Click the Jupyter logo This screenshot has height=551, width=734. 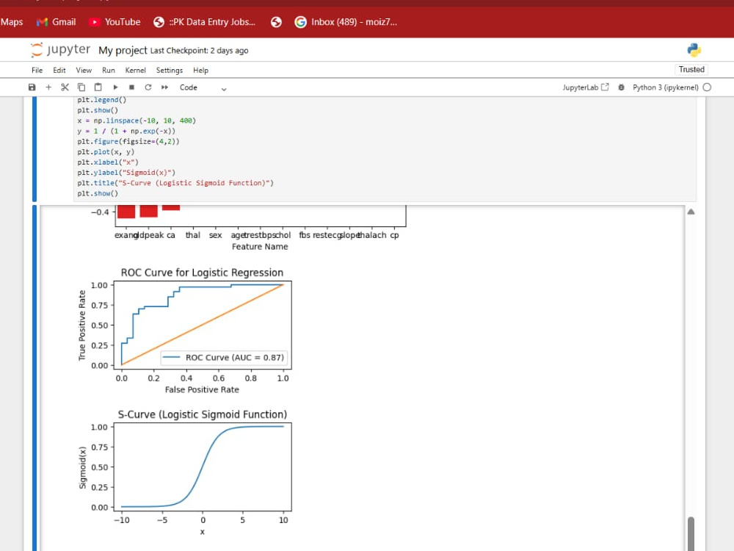click(60, 50)
